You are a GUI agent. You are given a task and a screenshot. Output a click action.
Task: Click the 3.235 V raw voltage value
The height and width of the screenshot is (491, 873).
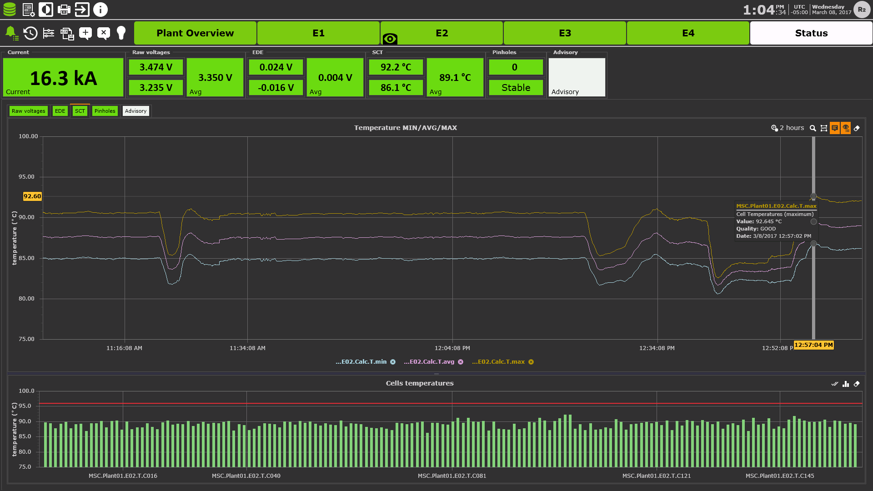(156, 87)
